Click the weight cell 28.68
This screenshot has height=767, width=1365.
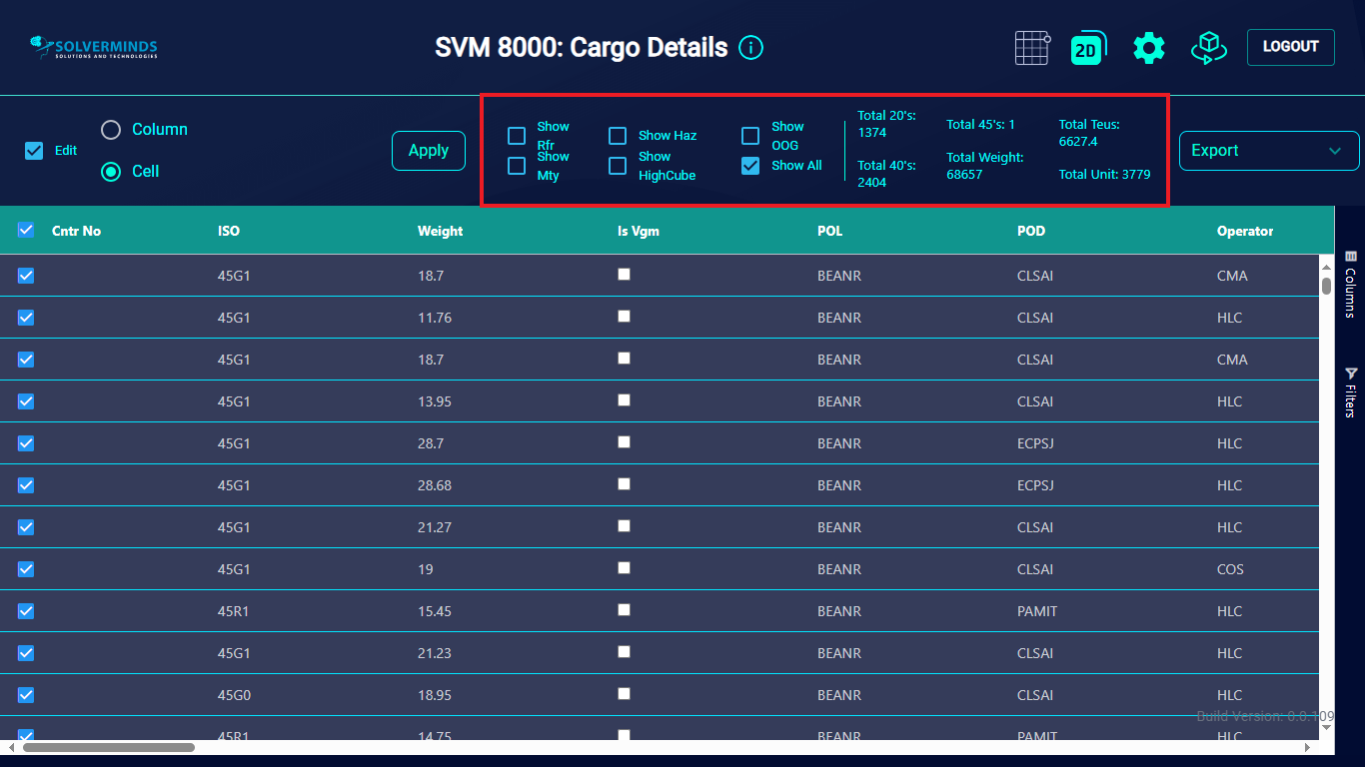pyautogui.click(x=435, y=485)
